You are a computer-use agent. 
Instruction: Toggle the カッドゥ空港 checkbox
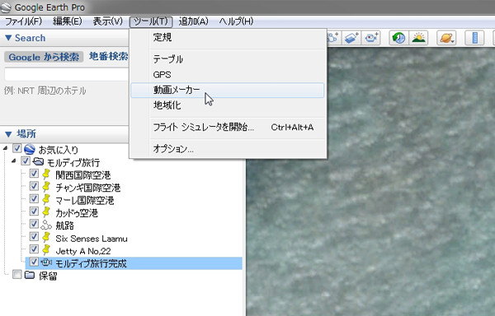tap(34, 211)
